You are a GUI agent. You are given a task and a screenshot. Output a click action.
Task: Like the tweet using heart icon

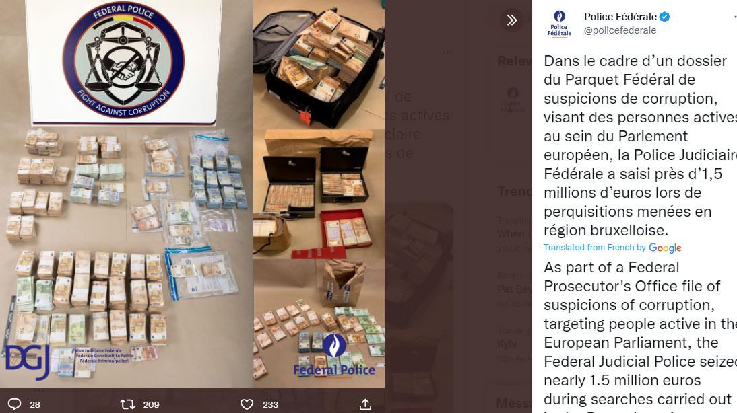[x=247, y=404]
